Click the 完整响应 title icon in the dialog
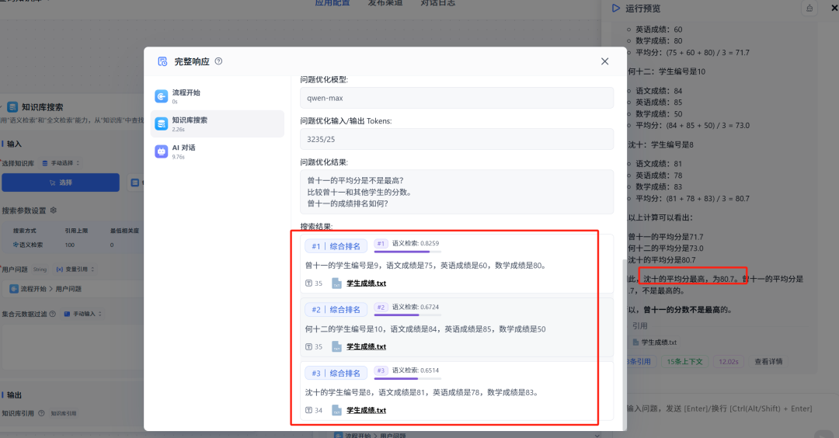 click(162, 61)
